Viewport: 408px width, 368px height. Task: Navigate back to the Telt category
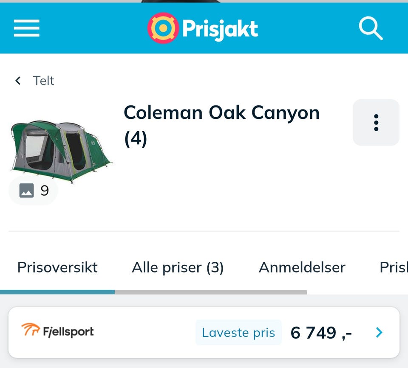[x=42, y=80]
